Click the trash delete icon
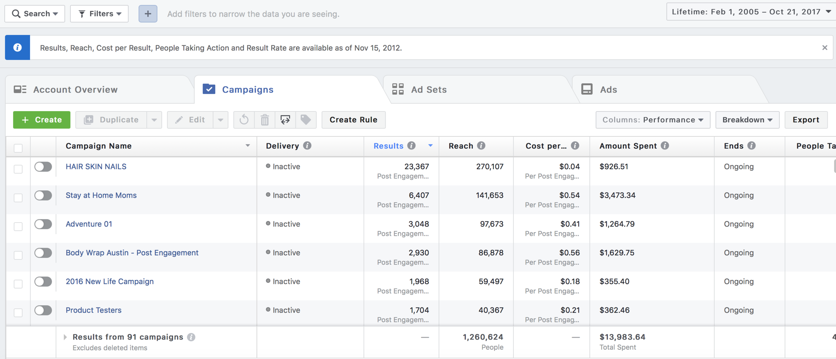The width and height of the screenshot is (836, 359). tap(265, 120)
